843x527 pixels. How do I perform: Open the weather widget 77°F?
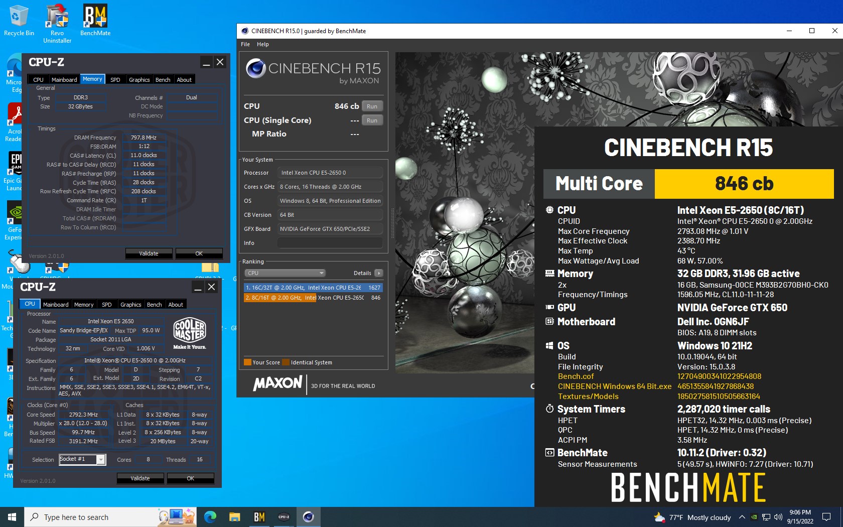(x=692, y=517)
